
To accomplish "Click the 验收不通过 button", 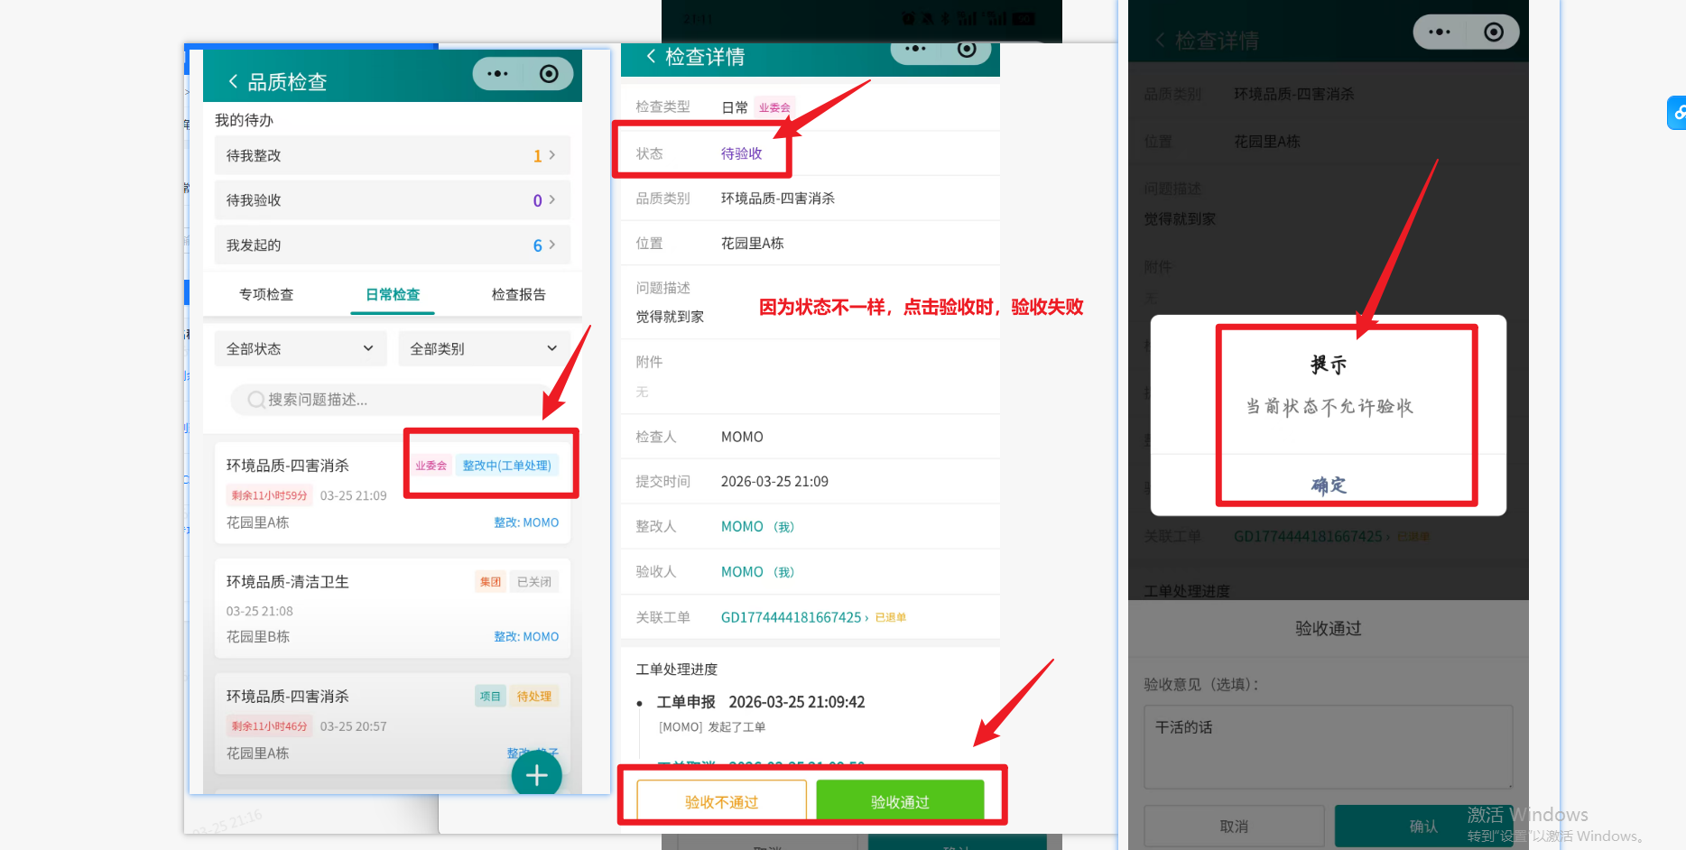I will click(721, 801).
